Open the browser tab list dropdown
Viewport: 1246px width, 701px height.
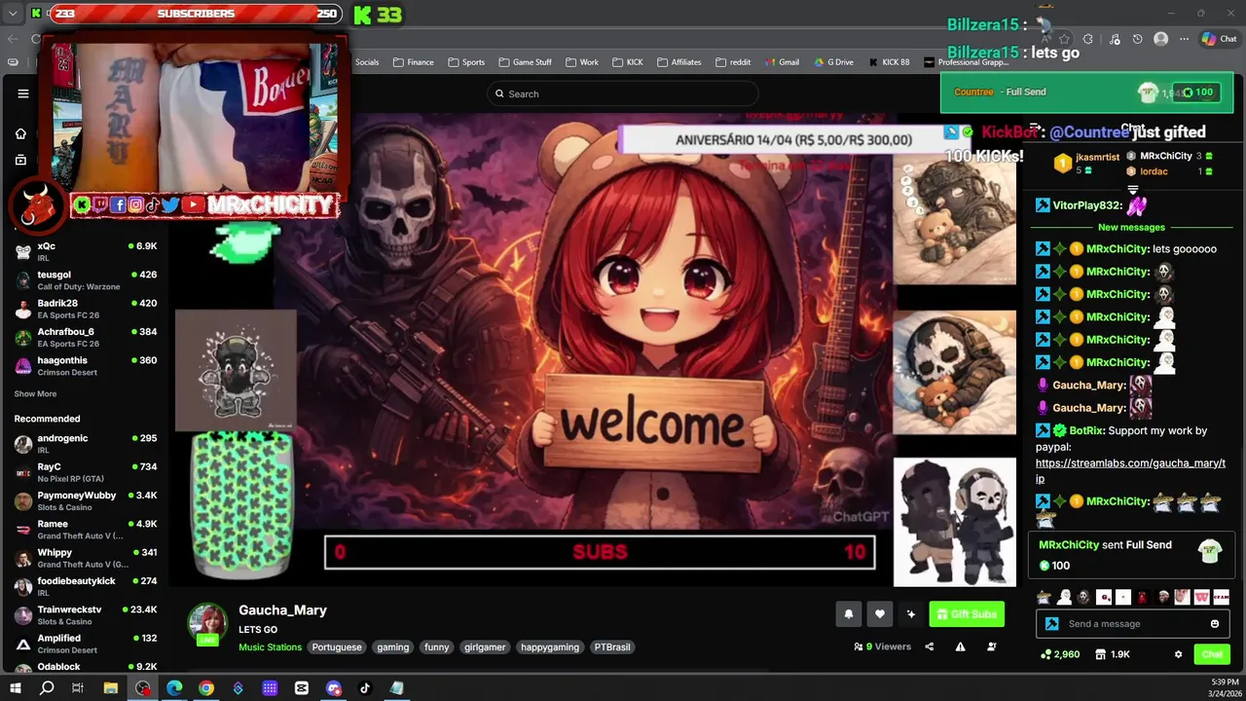(13, 14)
